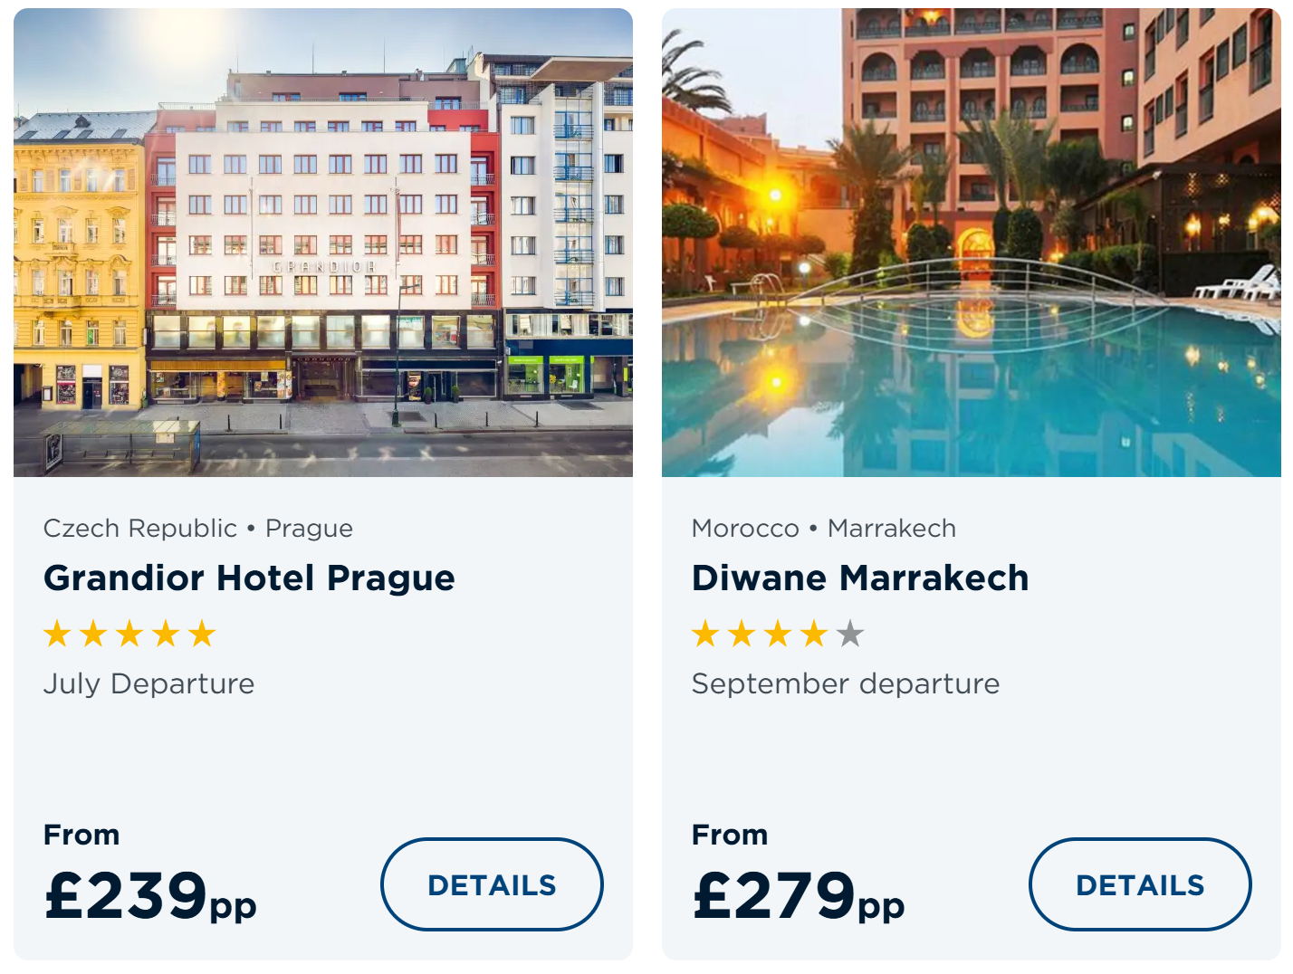The height and width of the screenshot is (974, 1293).
Task: Click the second star of Diwane Marrakech rating
Action: click(x=742, y=634)
